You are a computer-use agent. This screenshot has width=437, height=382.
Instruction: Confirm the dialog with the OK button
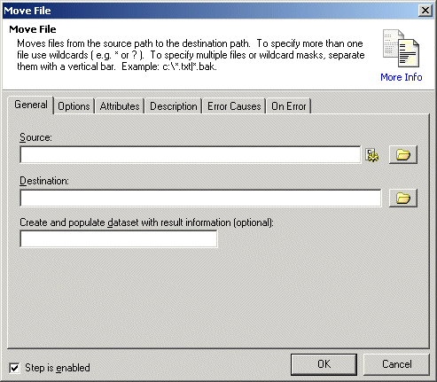point(324,364)
